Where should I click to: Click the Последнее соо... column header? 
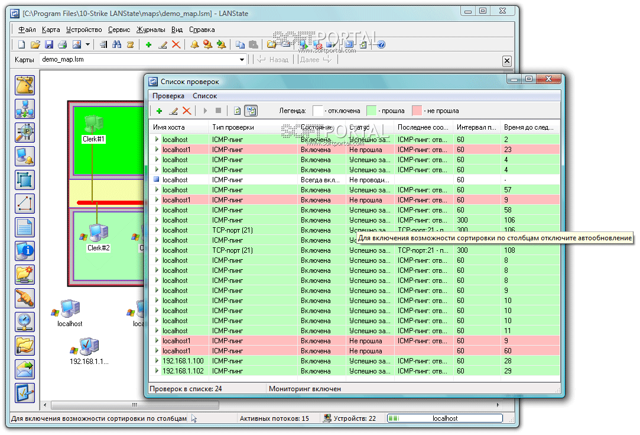[424, 127]
